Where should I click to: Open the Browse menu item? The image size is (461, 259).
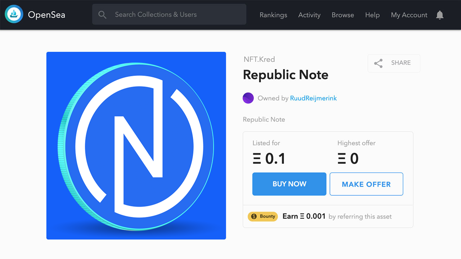tap(343, 15)
